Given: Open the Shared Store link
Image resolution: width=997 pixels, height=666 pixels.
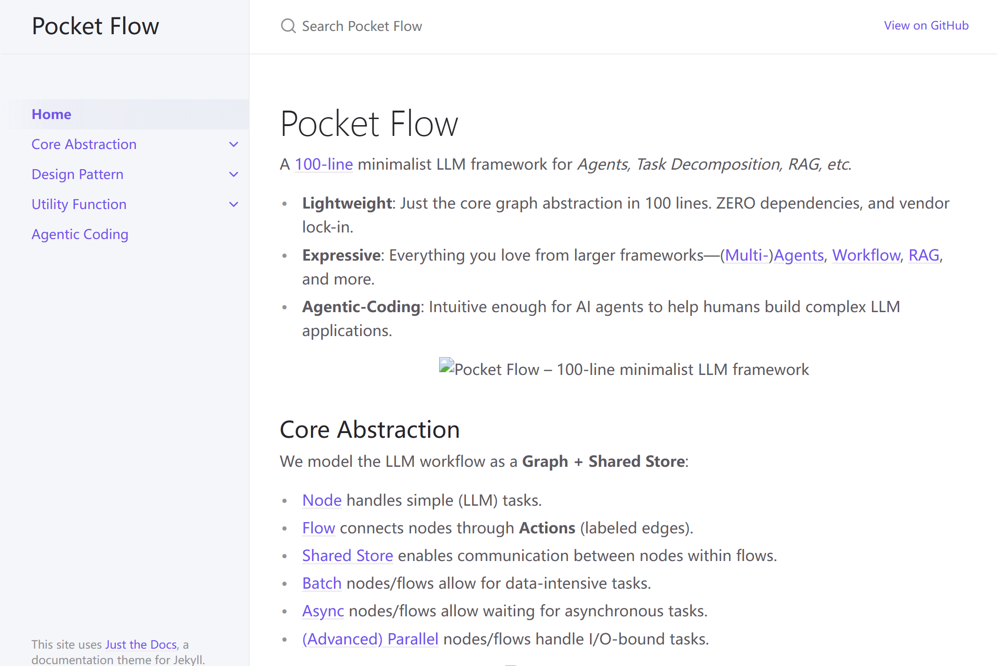Looking at the screenshot, I should (x=347, y=556).
